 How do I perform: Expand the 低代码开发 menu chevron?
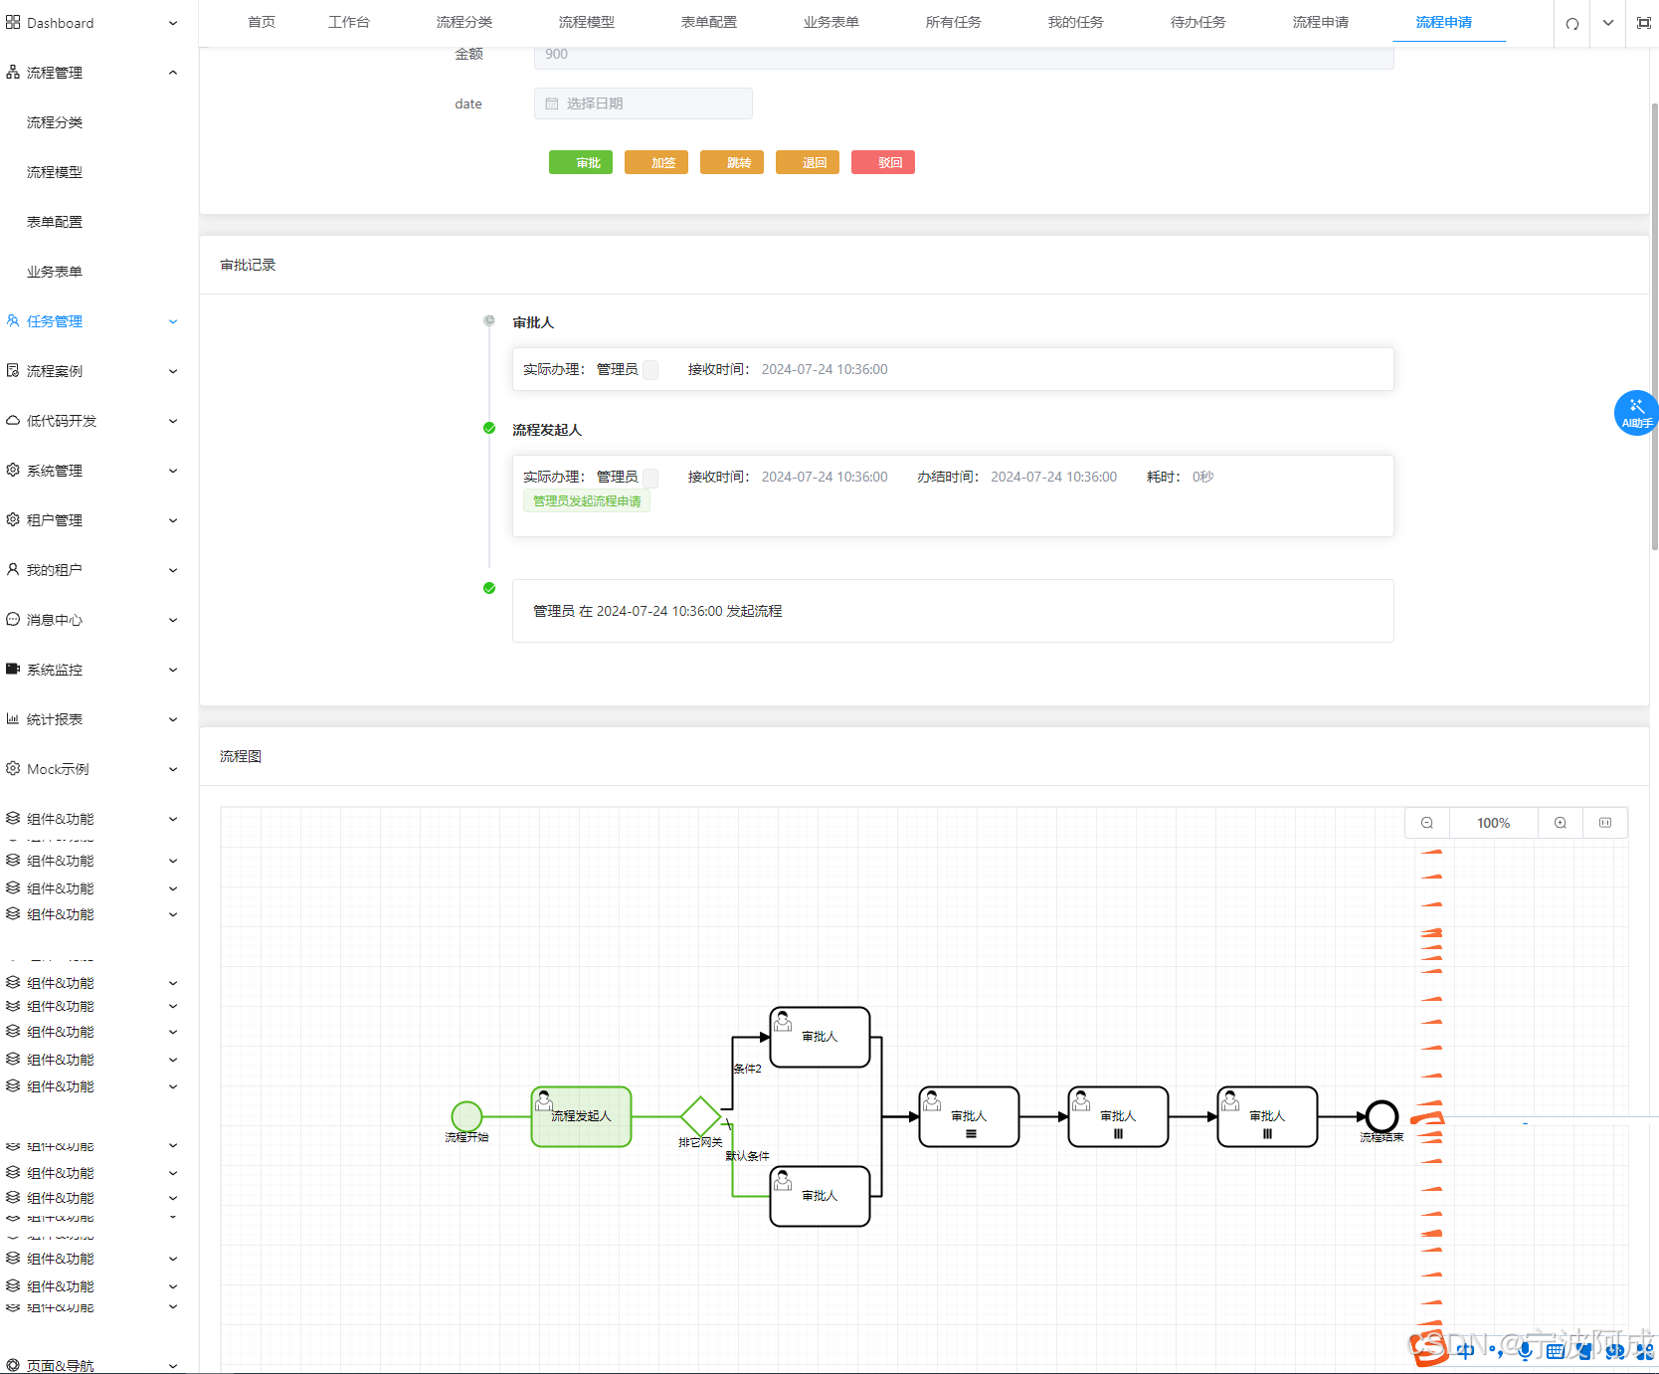pos(173,421)
